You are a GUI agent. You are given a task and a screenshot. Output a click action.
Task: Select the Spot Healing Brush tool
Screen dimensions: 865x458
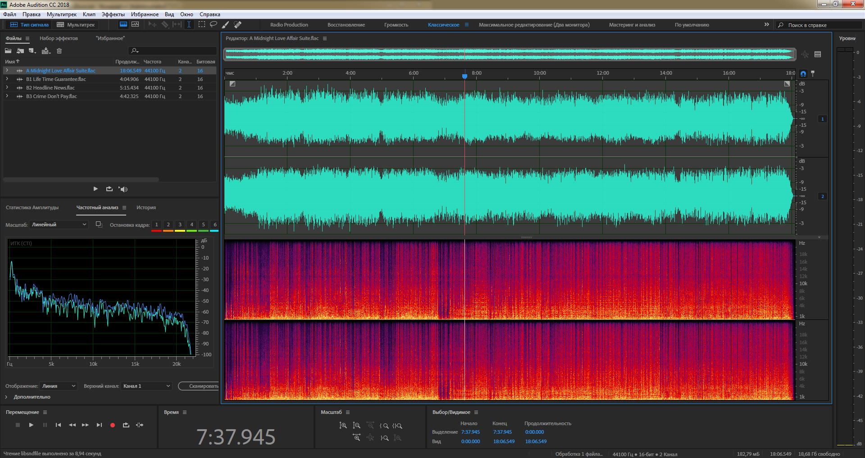point(238,25)
